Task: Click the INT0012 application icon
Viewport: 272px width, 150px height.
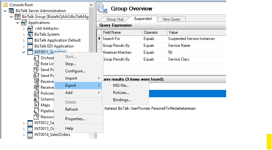Action: point(30,123)
